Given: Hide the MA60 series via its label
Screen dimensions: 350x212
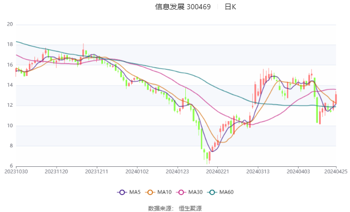Looking at the screenshot, I should tap(226, 192).
